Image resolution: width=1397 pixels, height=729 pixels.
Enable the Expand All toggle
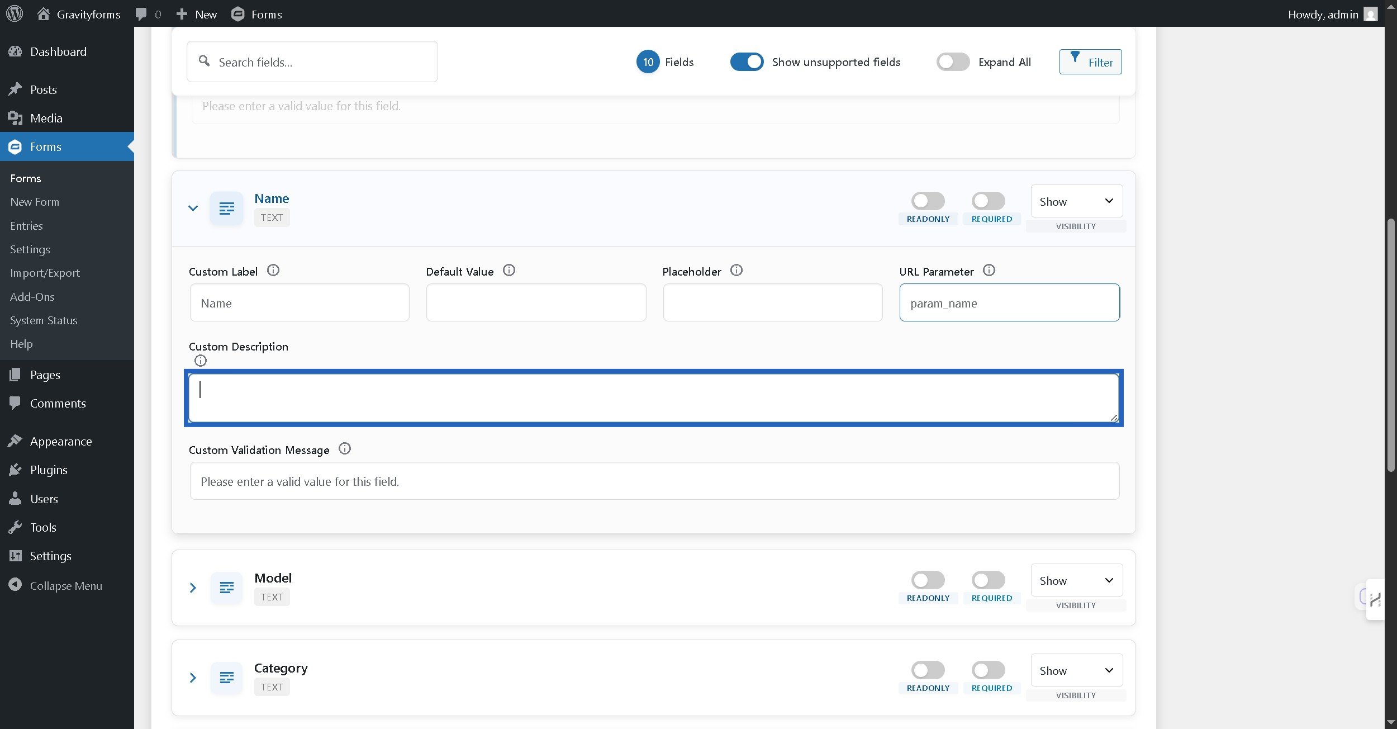tap(953, 62)
